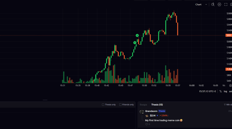
Task: Click the orange volume label on price axis
Action: point(229,69)
